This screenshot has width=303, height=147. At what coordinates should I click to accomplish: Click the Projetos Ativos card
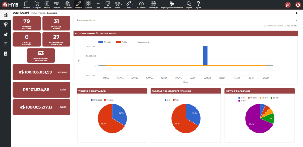tap(56, 23)
